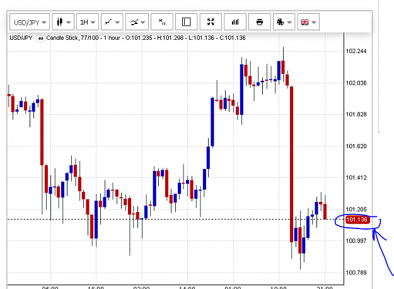Click the link icon beside USD/JPY label
The image size is (394, 289).
[41, 38]
